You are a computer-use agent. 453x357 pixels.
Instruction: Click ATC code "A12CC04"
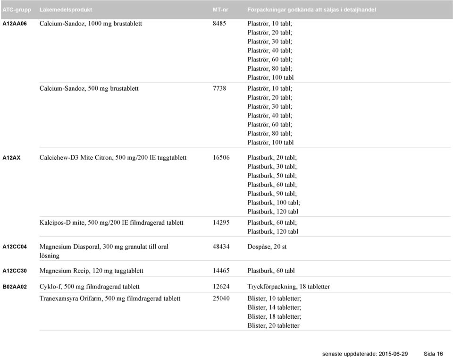click(x=15, y=247)
